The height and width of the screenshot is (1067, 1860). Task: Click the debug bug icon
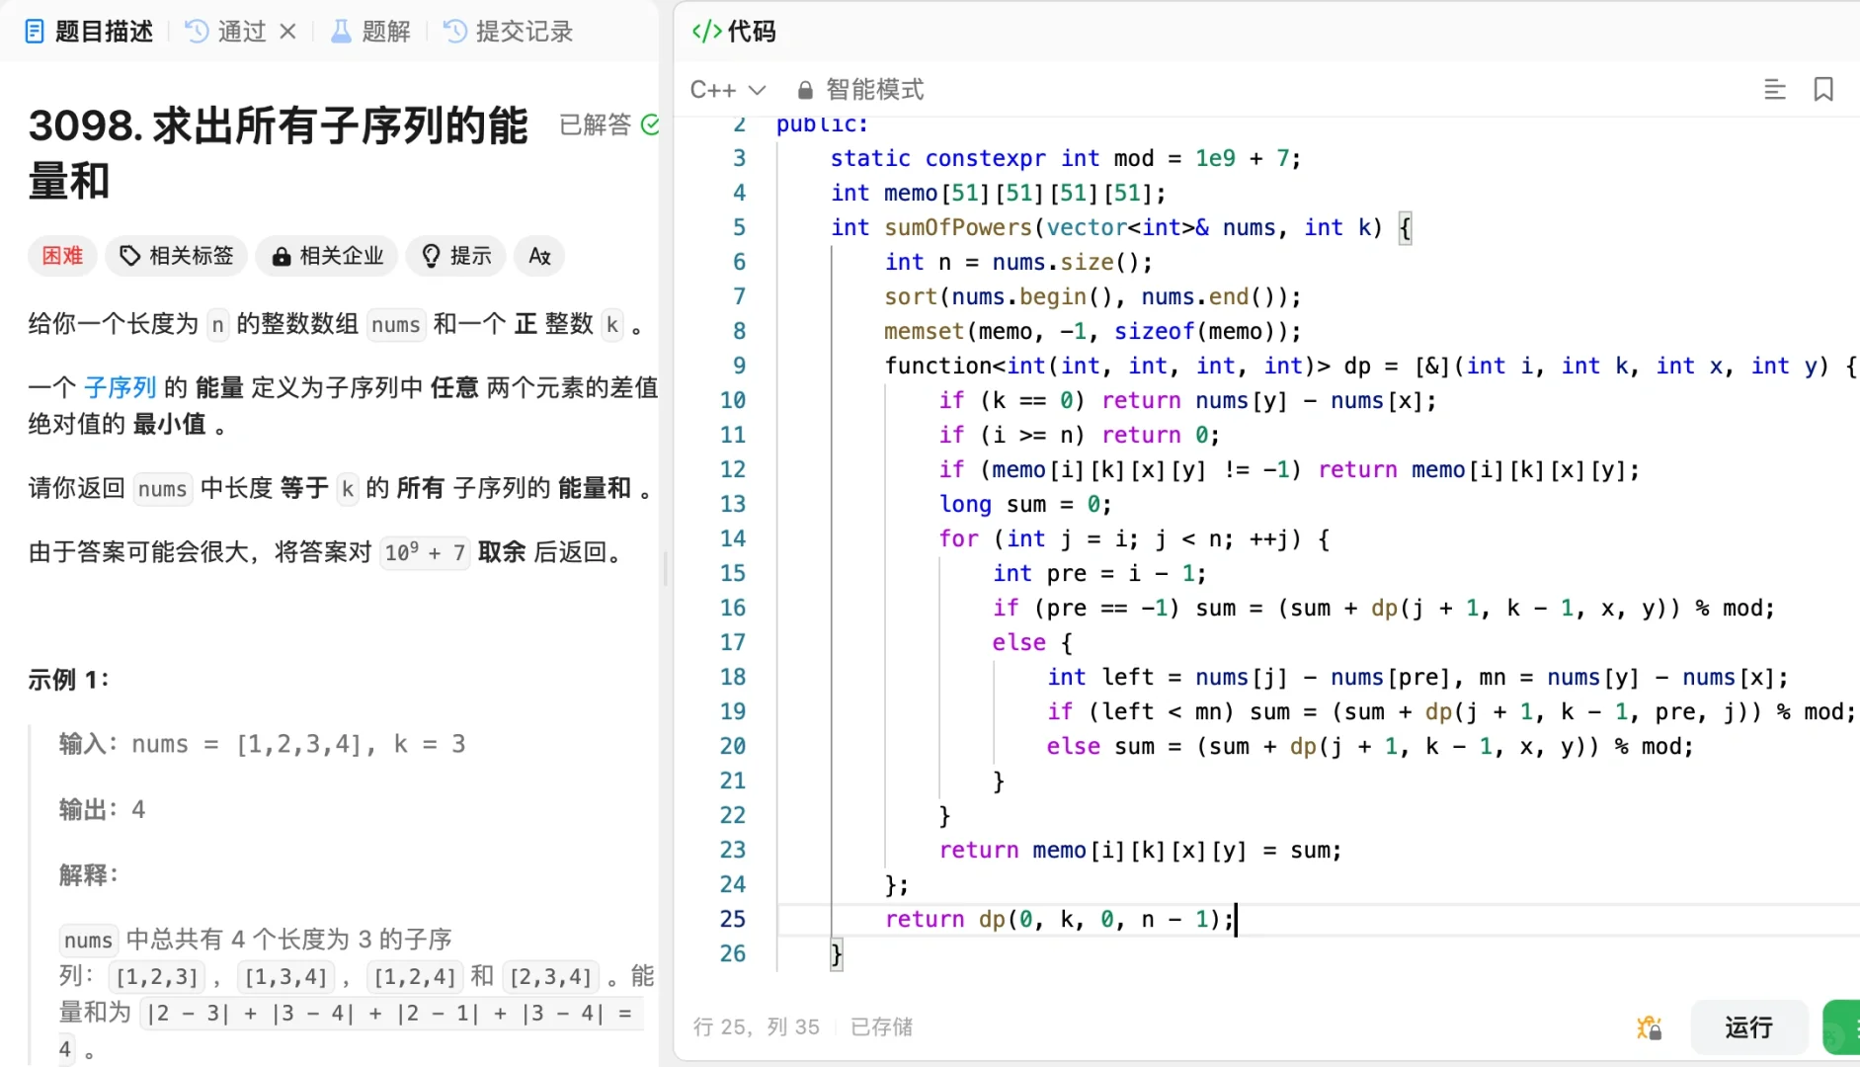(x=1649, y=1027)
